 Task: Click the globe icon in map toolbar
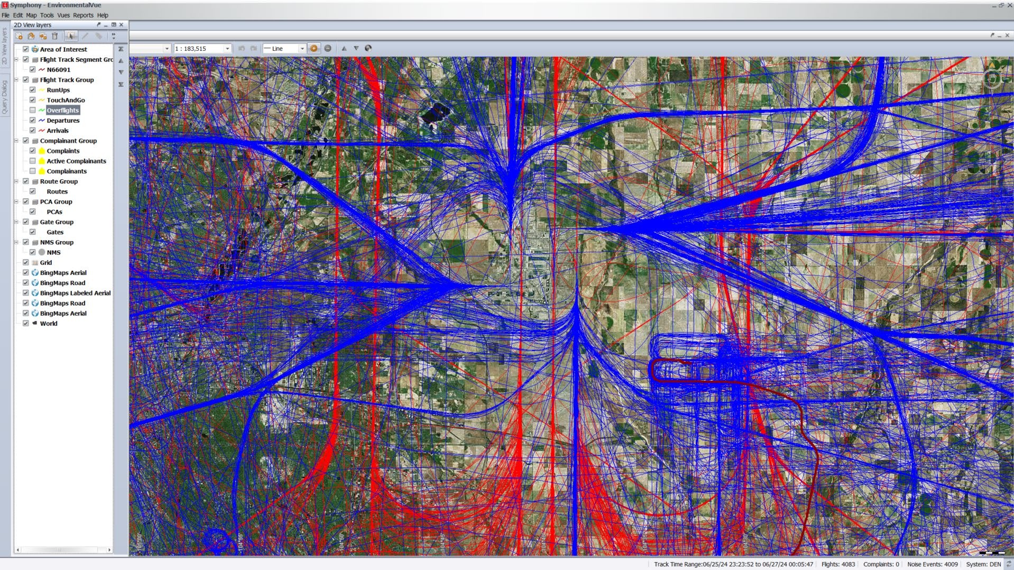pyautogui.click(x=368, y=48)
